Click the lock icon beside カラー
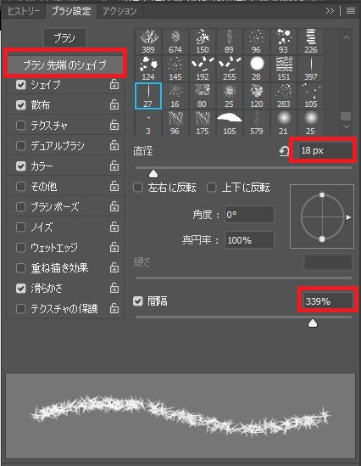Screen dimensions: 361x466 (x=114, y=166)
